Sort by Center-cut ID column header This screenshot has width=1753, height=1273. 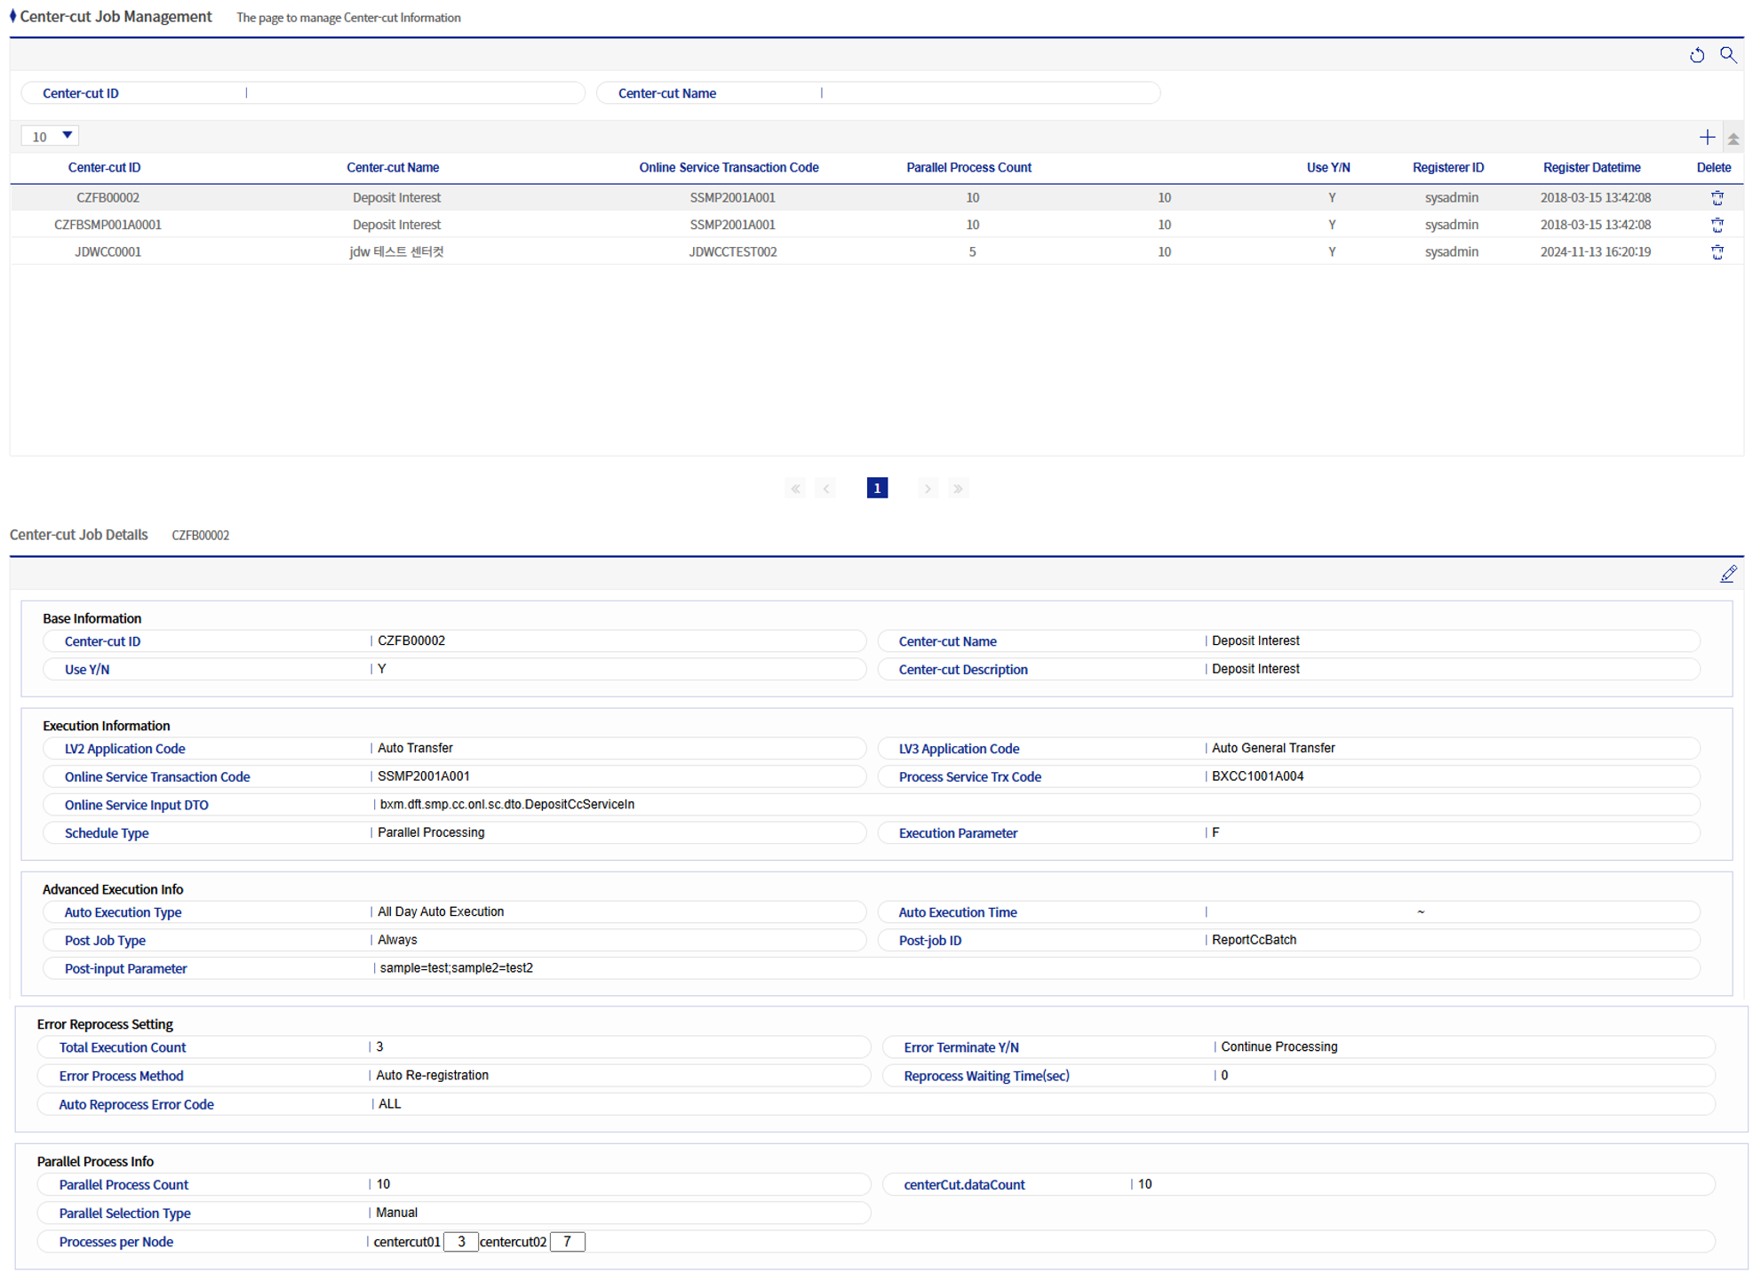point(104,168)
